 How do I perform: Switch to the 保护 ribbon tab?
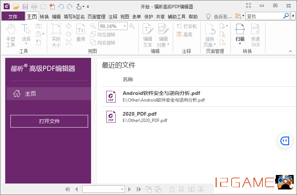(x=149, y=17)
